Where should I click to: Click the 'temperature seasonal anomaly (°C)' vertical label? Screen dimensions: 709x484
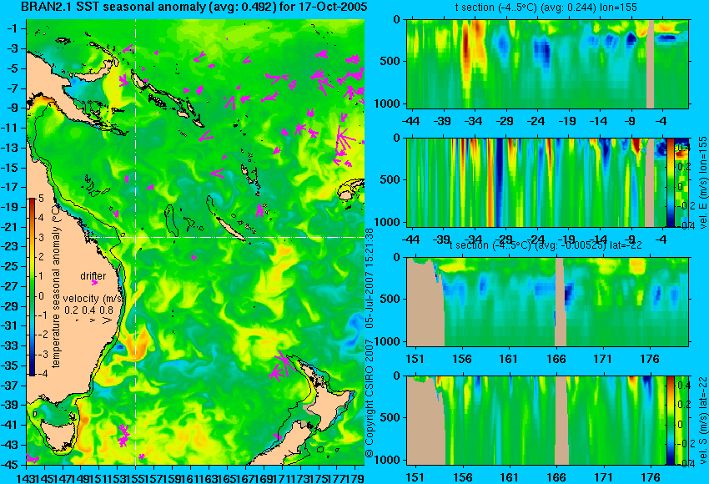pos(56,286)
